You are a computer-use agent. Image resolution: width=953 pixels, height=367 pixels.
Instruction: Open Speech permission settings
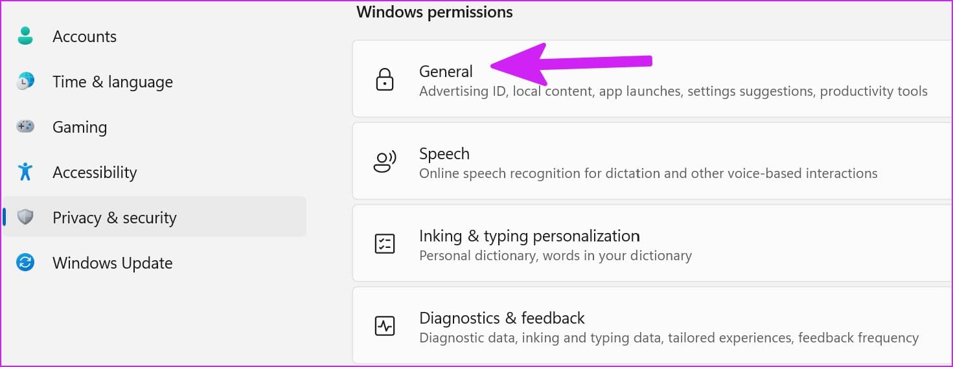click(x=652, y=161)
